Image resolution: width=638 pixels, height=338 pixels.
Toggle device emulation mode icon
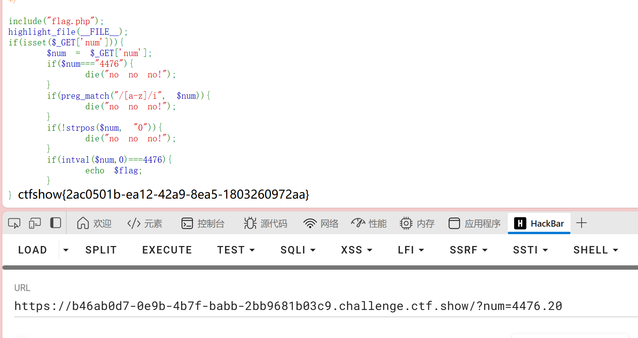[x=35, y=223]
